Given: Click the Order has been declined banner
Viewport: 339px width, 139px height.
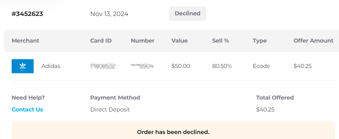Looking at the screenshot, I should [x=173, y=130].
